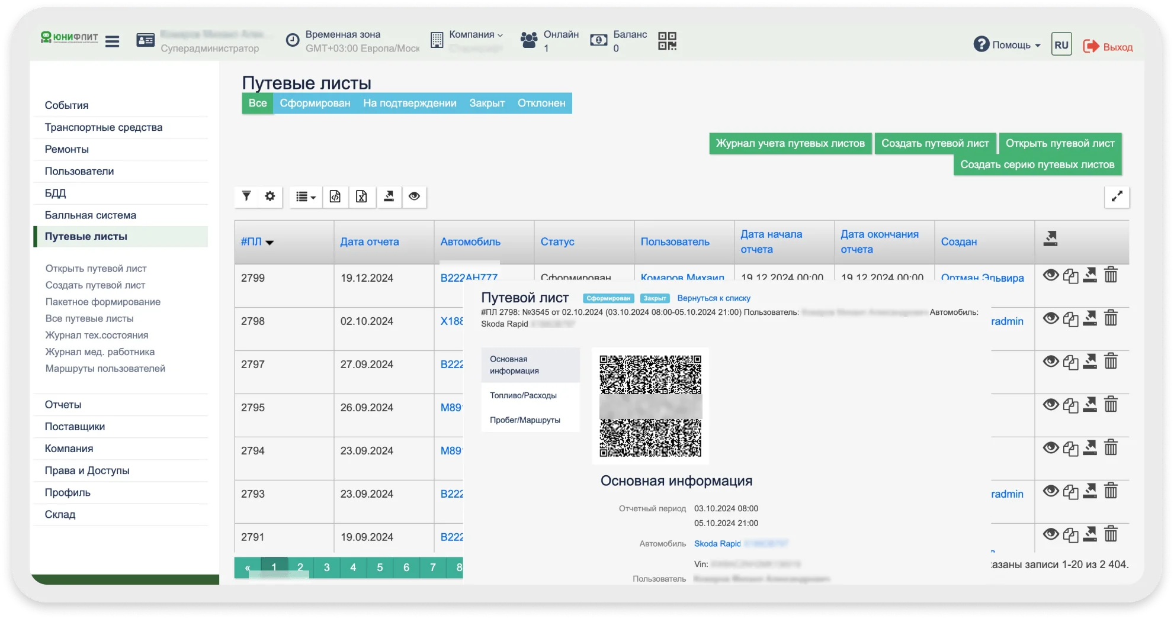Click the toolbar download icon
Screen dimensions: 1174x619
tap(389, 196)
